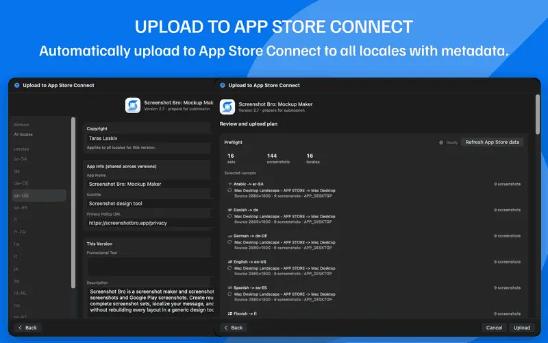Select the es-ES locale in sidebar
This screenshot has height=343, width=548.
(21, 208)
